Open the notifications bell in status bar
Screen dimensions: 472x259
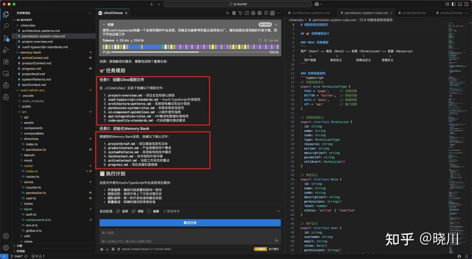[x=466, y=256]
